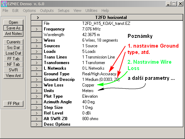Click the arrow button for the Transformers row

click(37, 63)
